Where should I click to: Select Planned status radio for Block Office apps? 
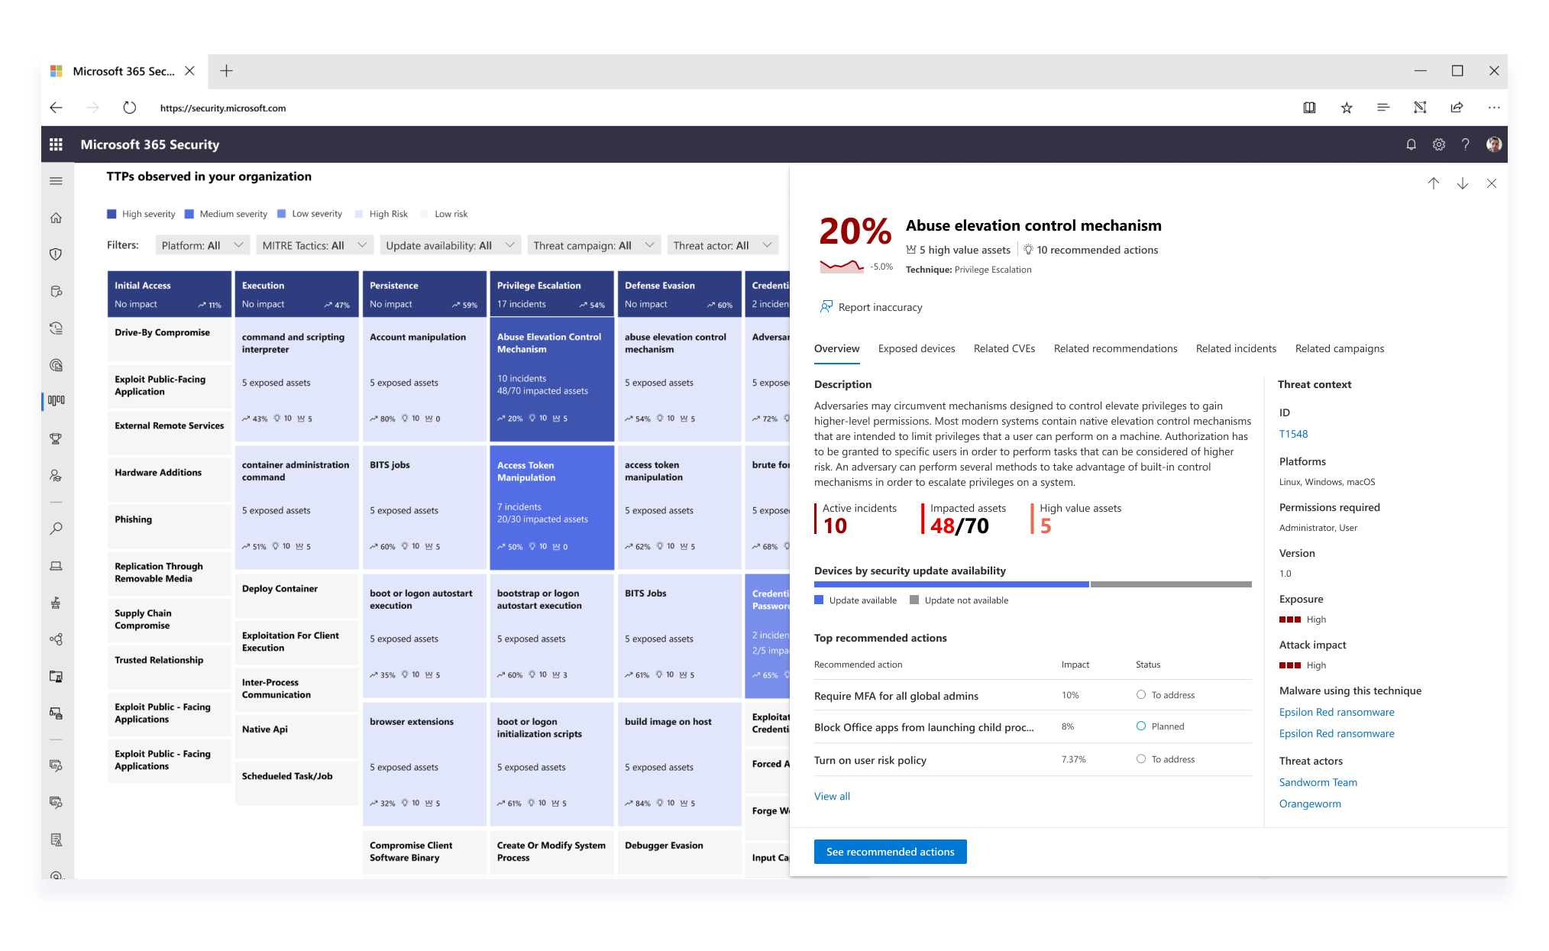1141,726
